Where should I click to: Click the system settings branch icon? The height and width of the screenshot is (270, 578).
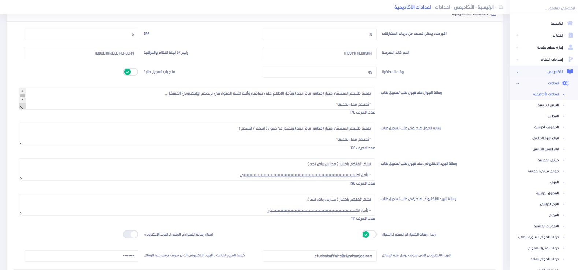[x=570, y=59]
